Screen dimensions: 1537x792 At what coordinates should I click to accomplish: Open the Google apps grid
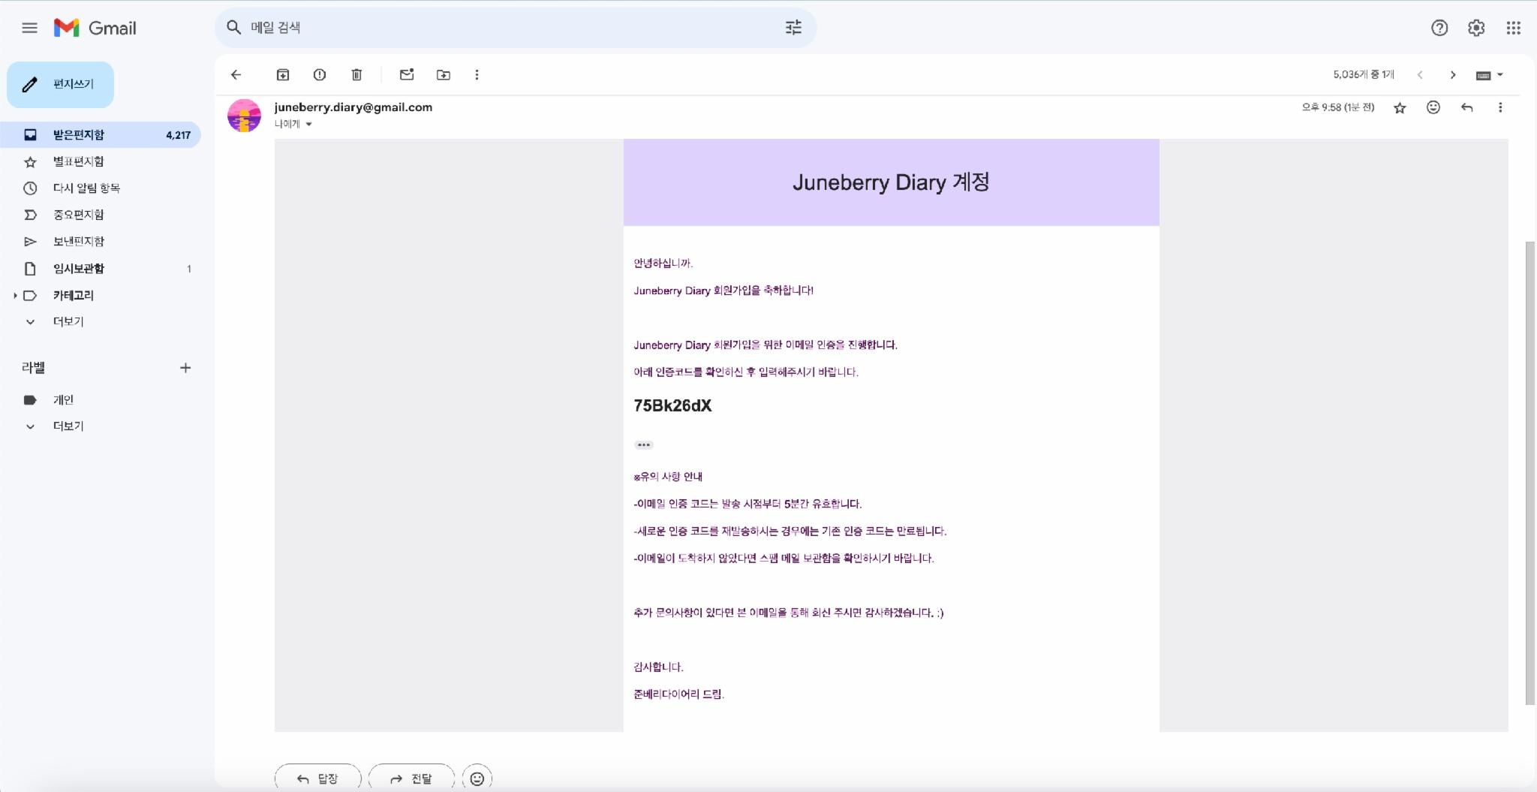click(1514, 28)
